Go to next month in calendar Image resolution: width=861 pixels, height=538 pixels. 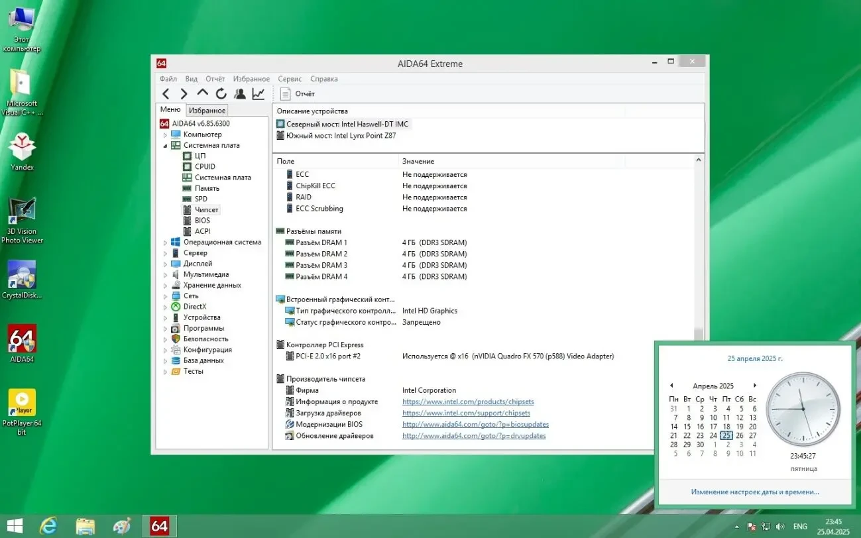(754, 386)
